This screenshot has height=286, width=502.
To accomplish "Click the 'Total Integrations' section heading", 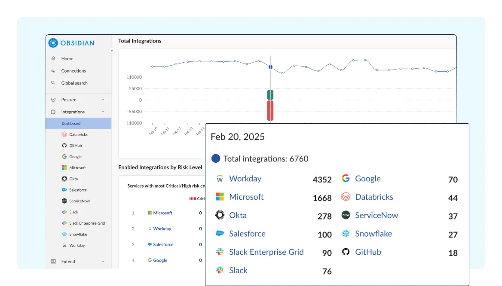I will (x=140, y=41).
